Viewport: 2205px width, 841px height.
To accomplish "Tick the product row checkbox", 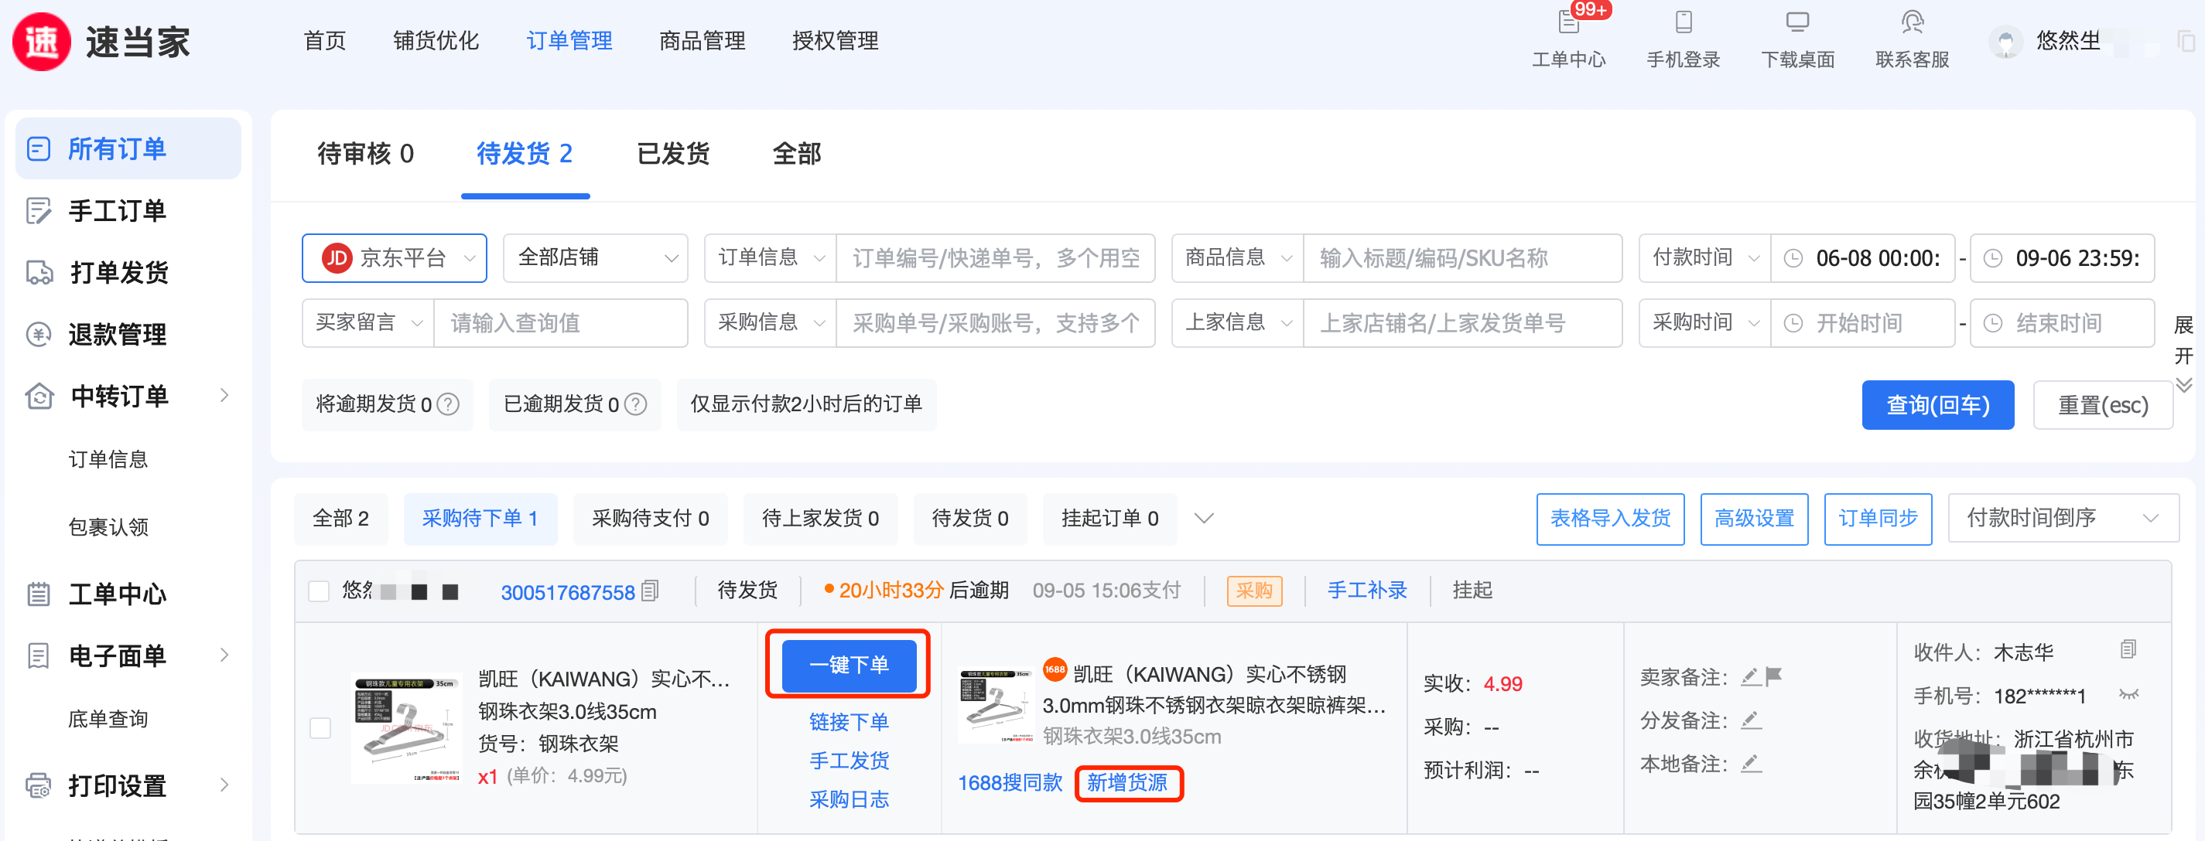I will point(320,728).
